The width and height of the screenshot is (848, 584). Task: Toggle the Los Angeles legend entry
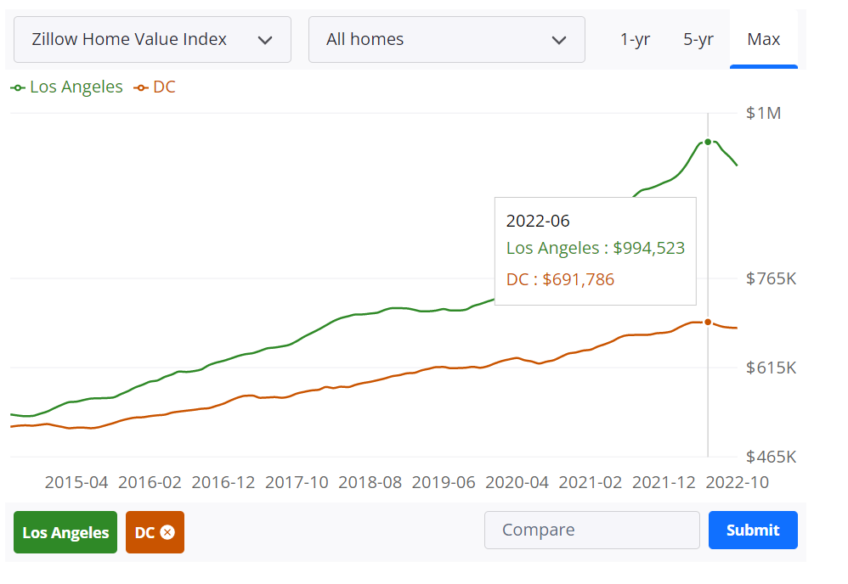point(67,87)
